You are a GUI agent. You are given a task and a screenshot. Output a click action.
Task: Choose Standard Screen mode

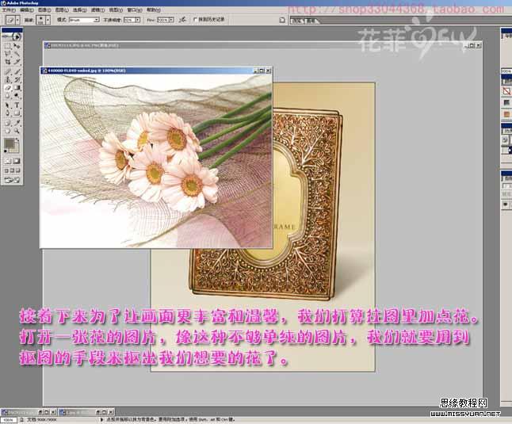[x=6, y=170]
